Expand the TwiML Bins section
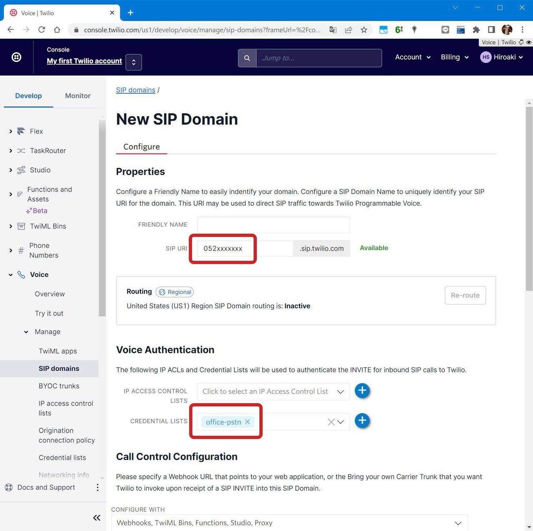533x531 pixels. pos(10,226)
